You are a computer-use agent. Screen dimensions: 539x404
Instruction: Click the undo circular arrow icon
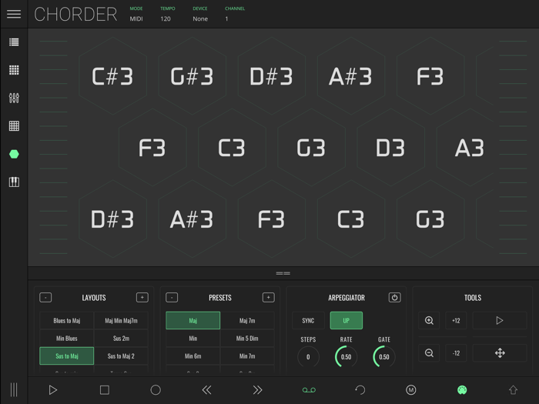(360, 390)
